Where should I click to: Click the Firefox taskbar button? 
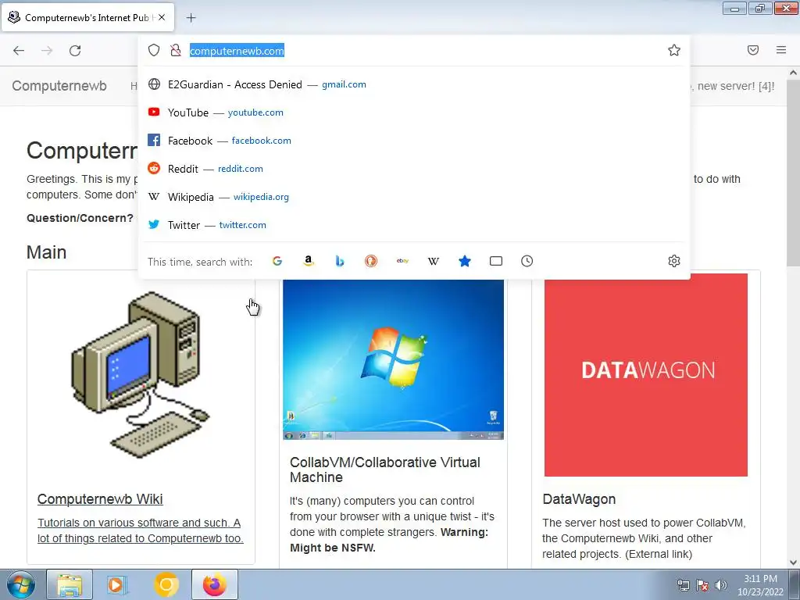pos(214,584)
